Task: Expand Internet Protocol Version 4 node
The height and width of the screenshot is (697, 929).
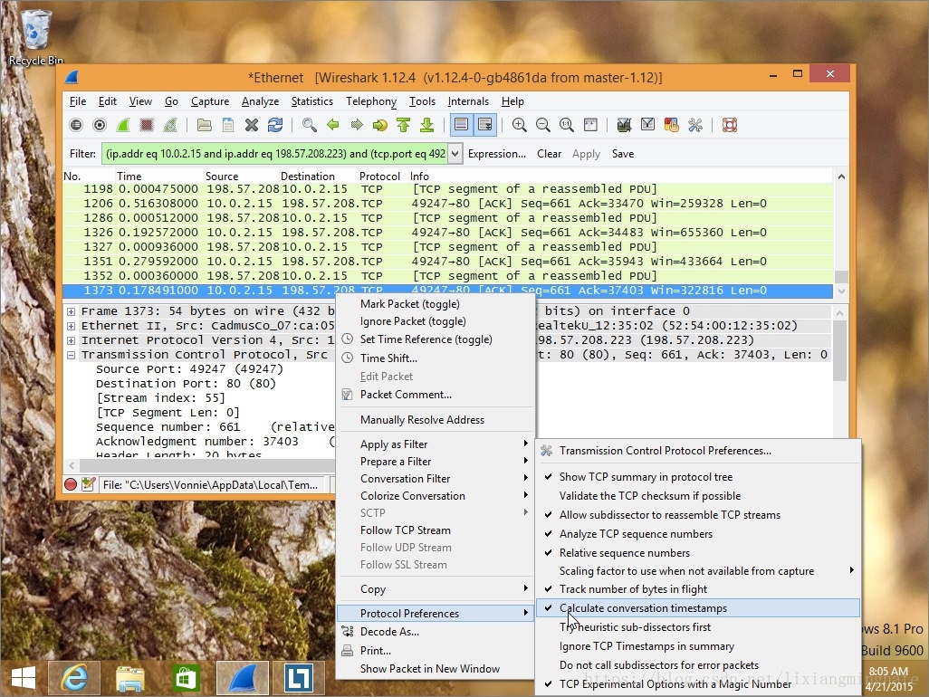Action: pyautogui.click(x=72, y=340)
